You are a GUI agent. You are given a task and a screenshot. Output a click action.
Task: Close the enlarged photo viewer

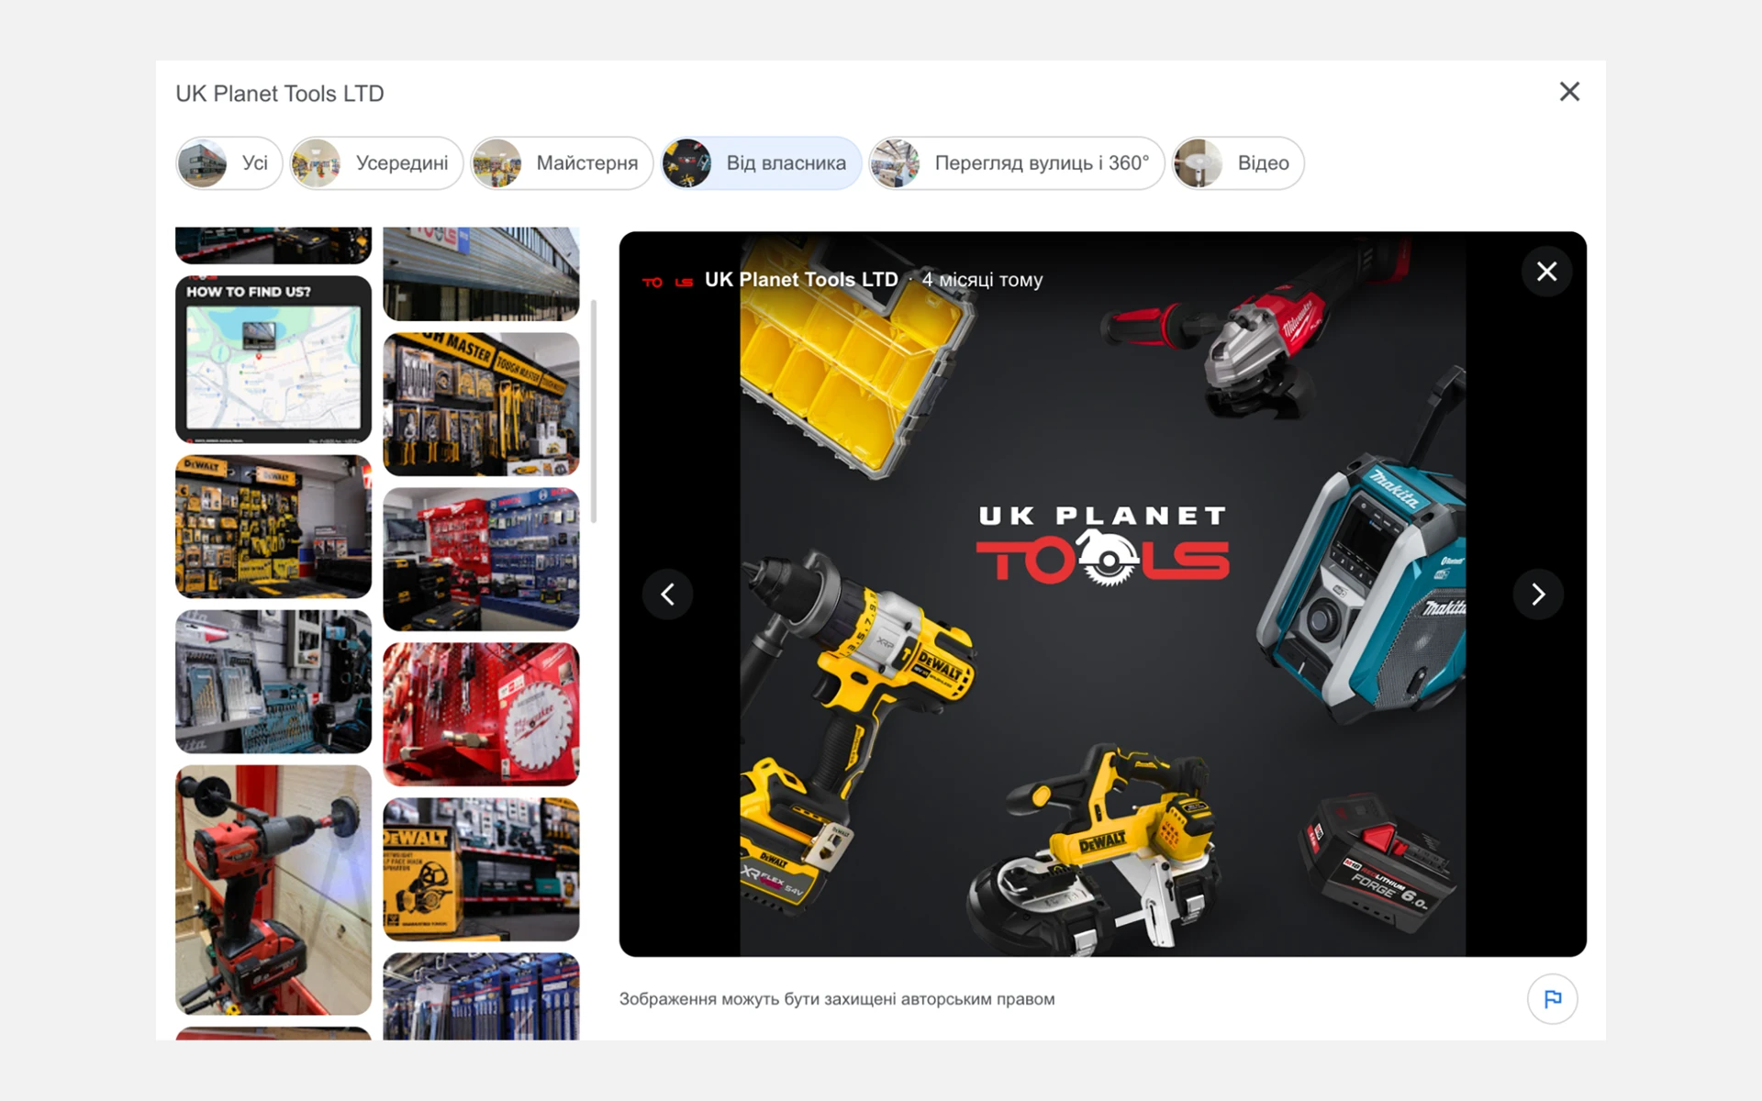[1546, 272]
